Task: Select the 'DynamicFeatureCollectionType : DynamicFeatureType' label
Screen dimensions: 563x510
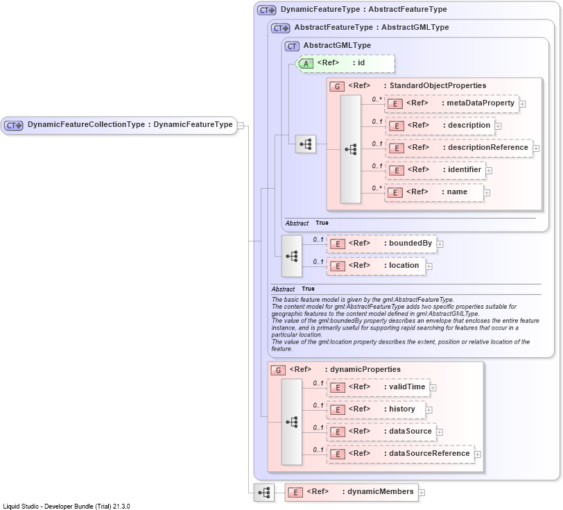Action: 130,125
